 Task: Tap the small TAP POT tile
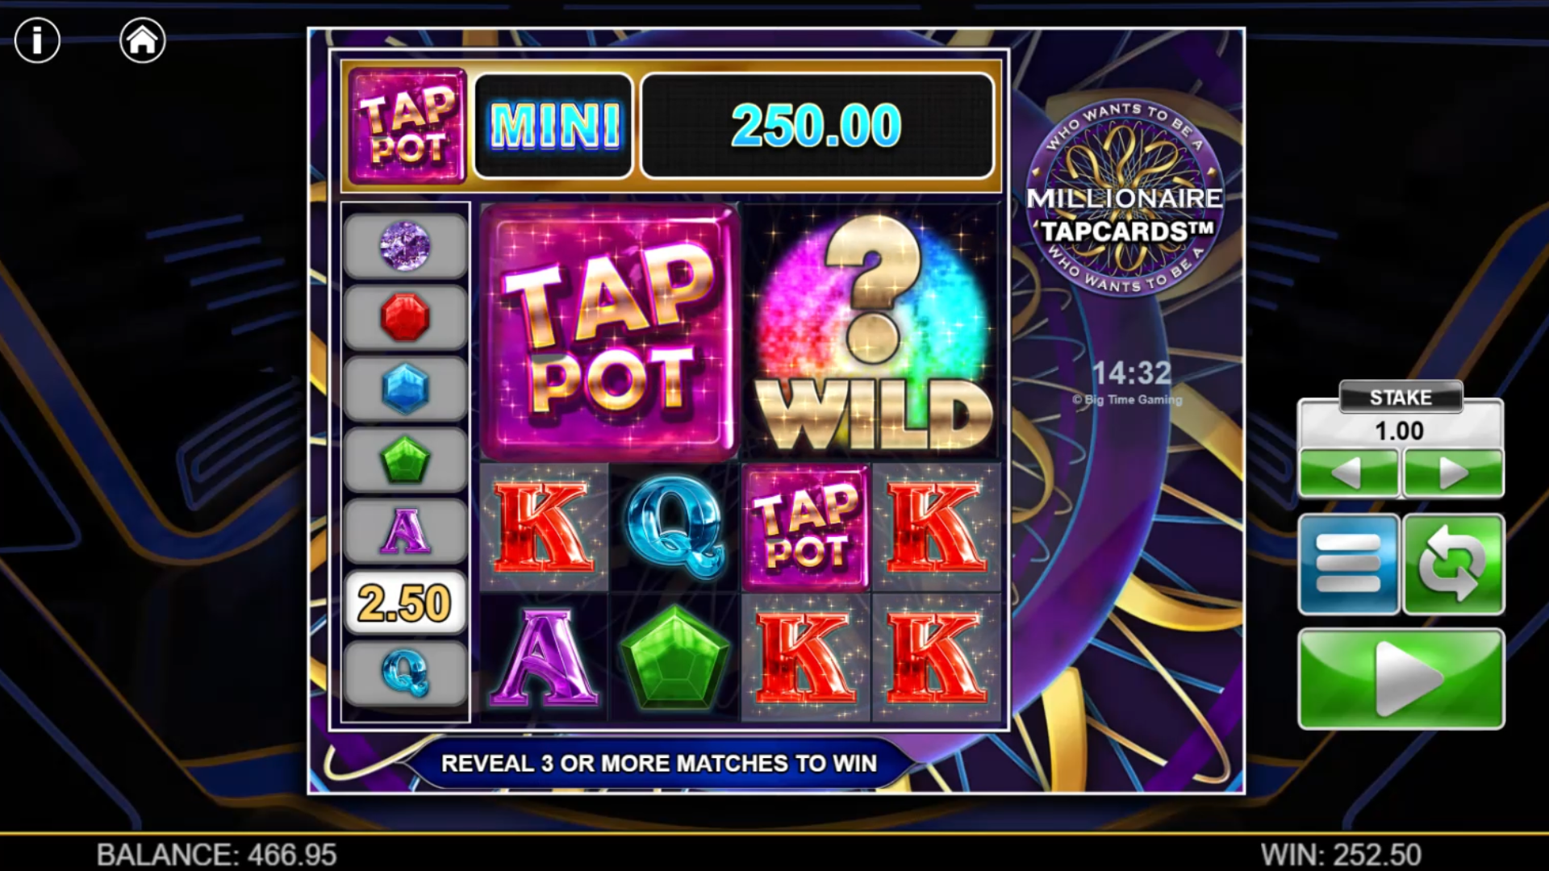[x=806, y=527]
